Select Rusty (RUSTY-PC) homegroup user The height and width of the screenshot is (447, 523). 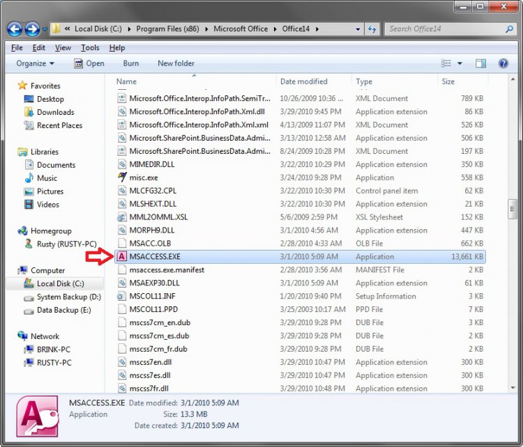[66, 244]
